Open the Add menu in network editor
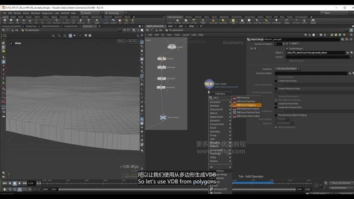 pos(150,35)
